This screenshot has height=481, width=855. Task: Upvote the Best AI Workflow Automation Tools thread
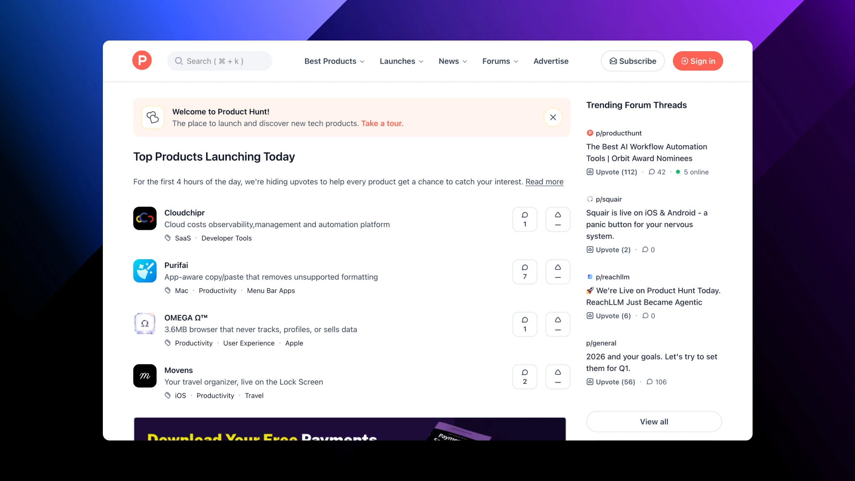pyautogui.click(x=611, y=172)
